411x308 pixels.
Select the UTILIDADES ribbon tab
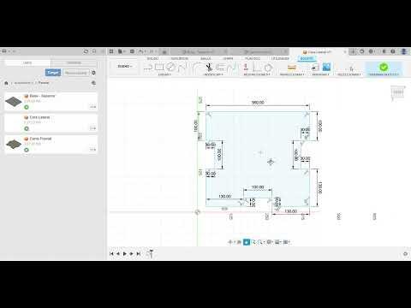pyautogui.click(x=280, y=58)
